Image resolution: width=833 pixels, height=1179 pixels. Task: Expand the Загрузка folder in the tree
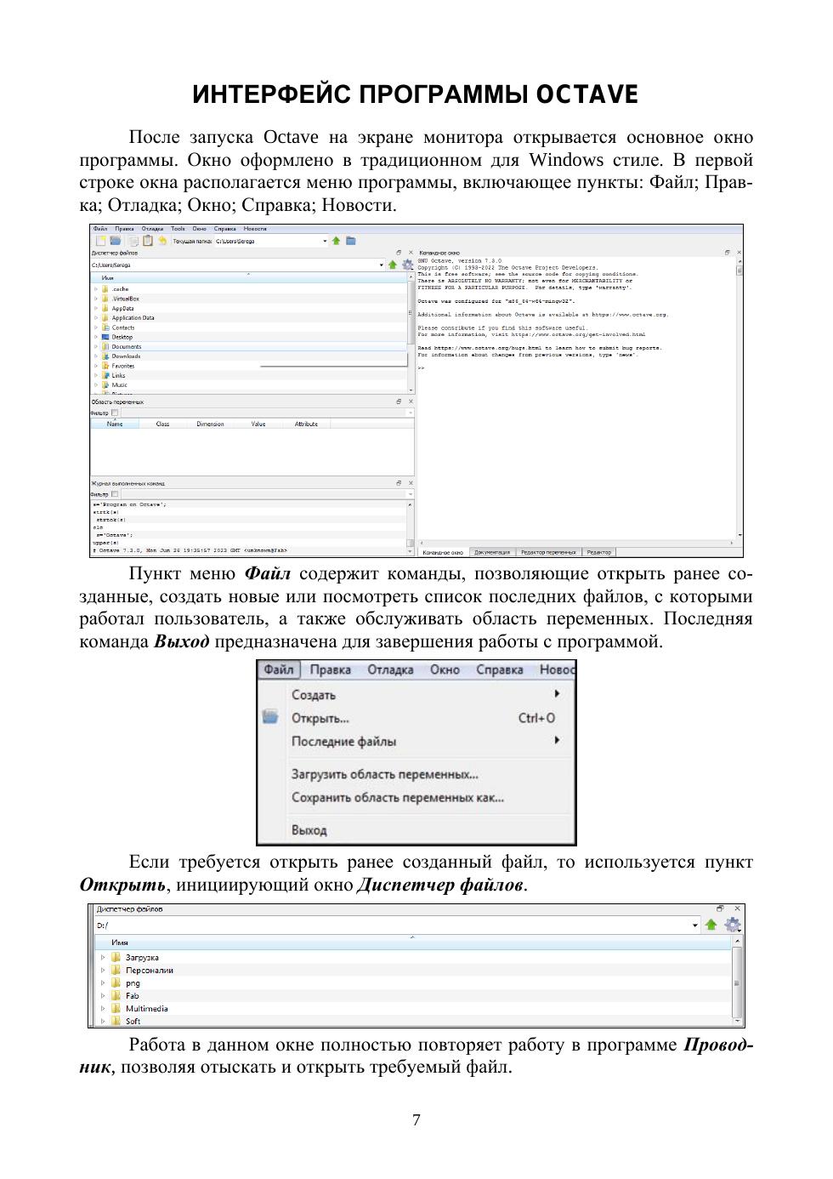point(104,957)
